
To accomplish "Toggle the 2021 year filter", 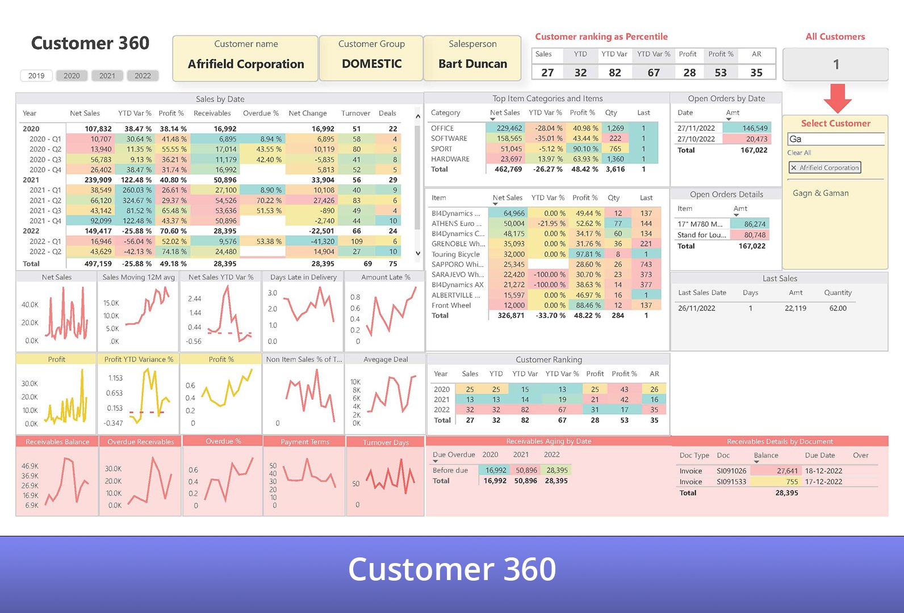I will tap(107, 75).
